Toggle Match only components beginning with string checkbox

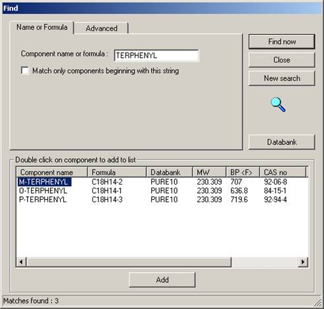(25, 70)
